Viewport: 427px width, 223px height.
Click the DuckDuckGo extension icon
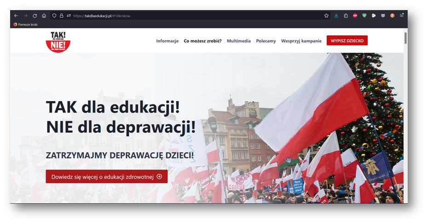point(392,16)
